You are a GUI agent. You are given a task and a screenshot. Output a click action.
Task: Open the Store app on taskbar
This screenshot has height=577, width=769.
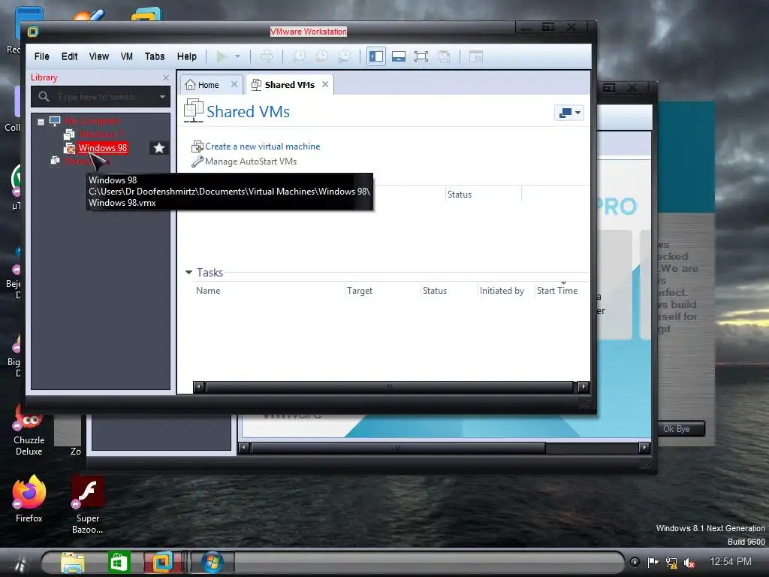[119, 562]
